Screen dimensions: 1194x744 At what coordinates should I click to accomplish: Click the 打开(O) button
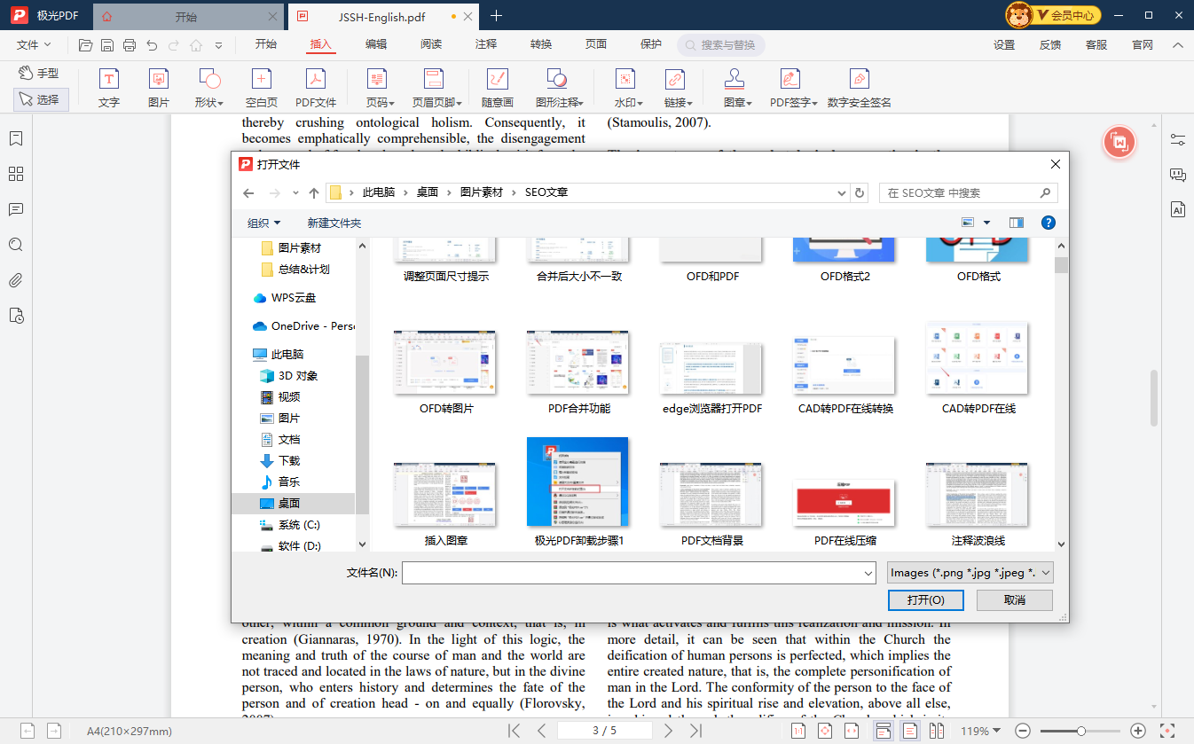(x=925, y=600)
